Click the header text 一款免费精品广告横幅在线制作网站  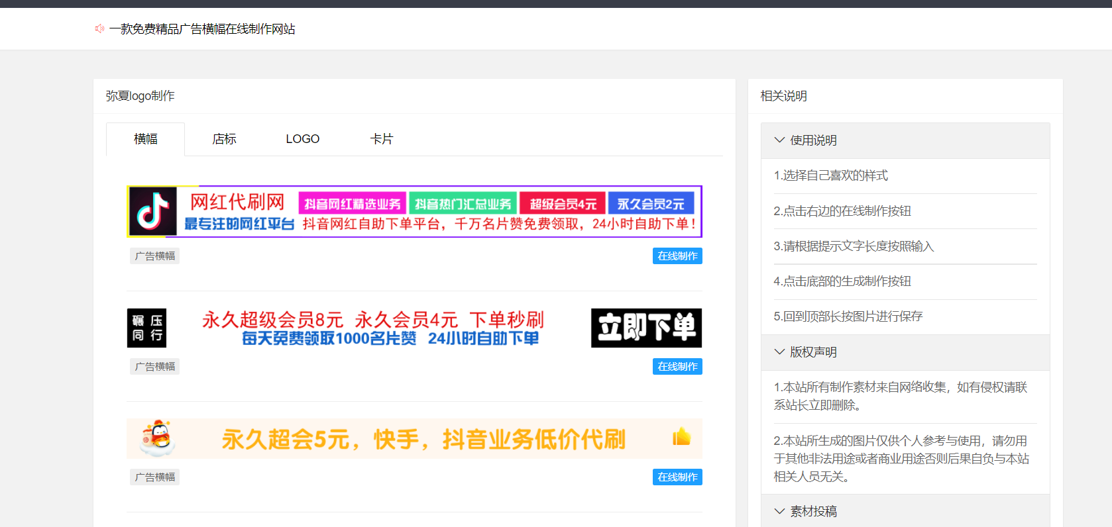[x=202, y=29]
